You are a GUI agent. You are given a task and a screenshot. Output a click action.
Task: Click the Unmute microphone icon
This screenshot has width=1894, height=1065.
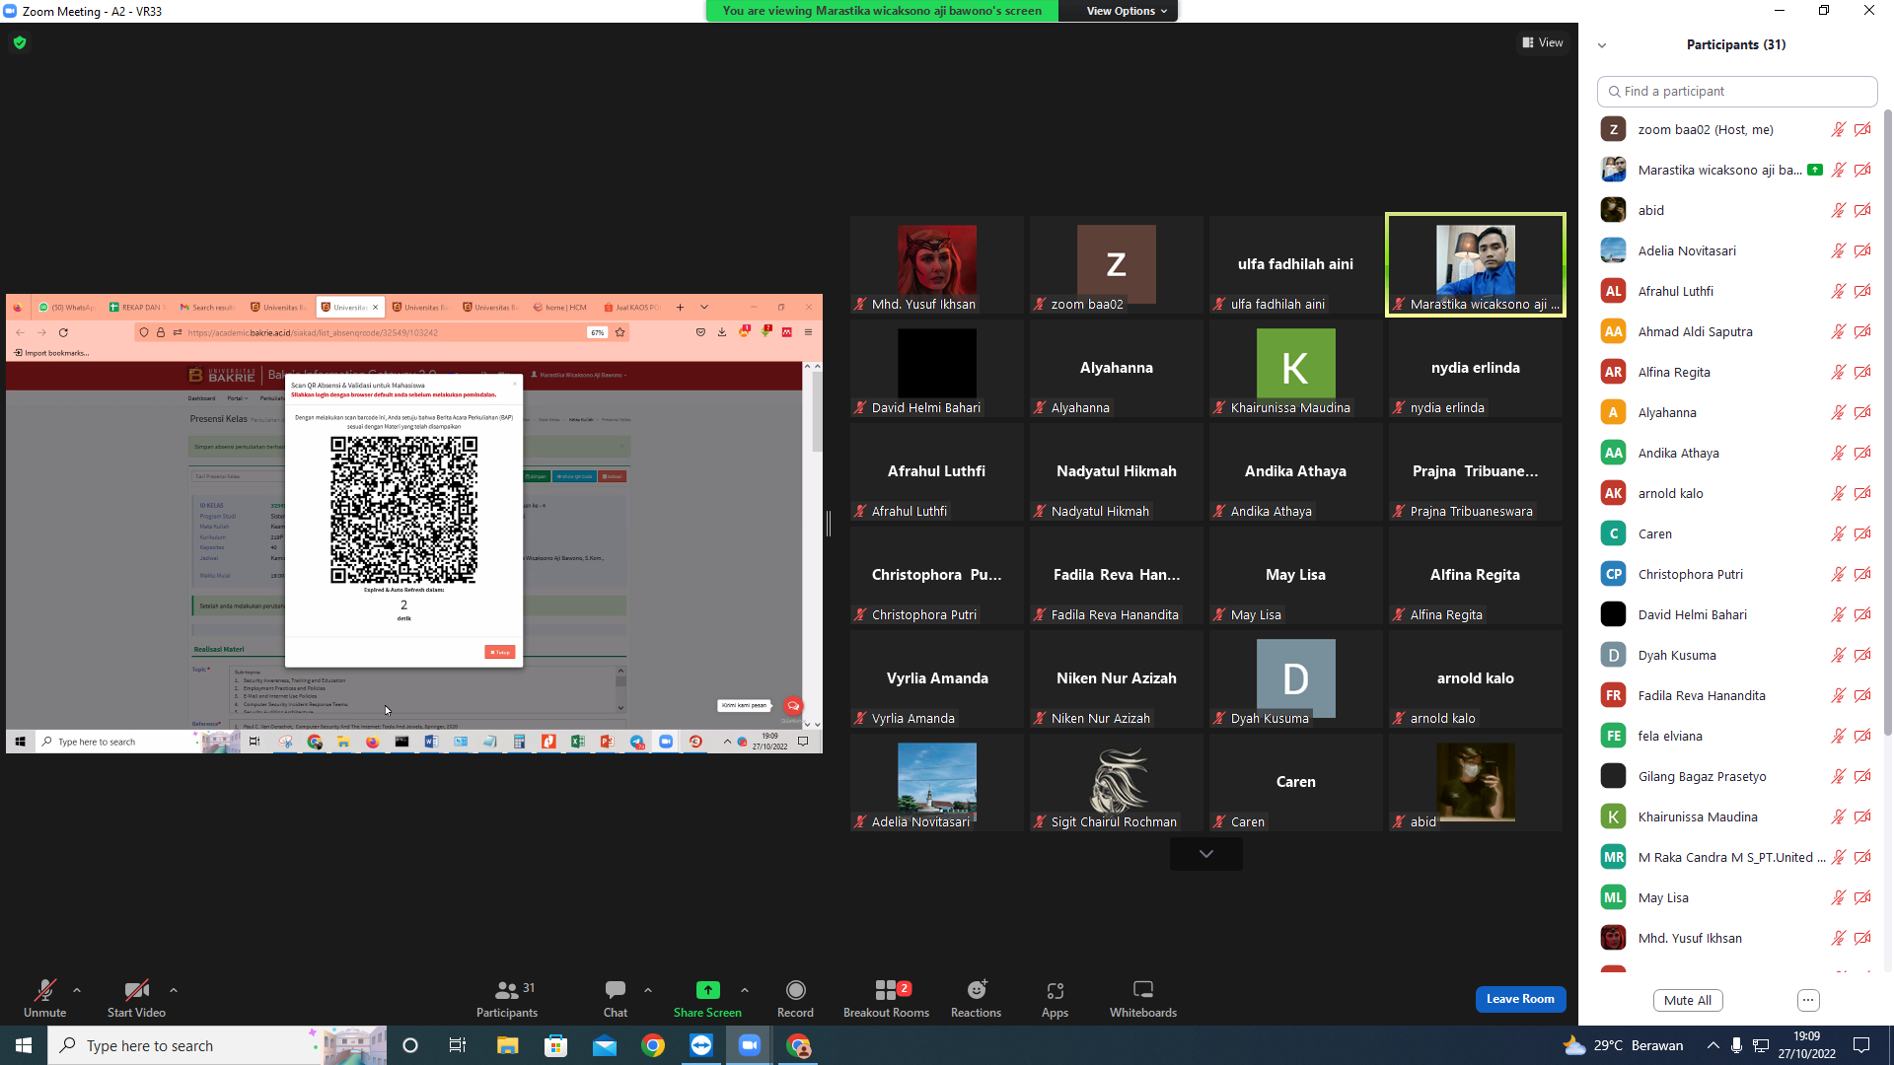pos(44,990)
